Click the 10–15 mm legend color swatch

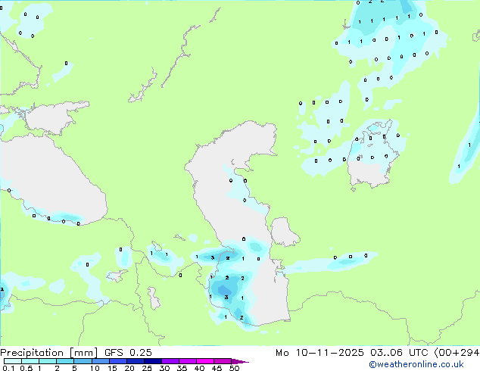point(101,361)
